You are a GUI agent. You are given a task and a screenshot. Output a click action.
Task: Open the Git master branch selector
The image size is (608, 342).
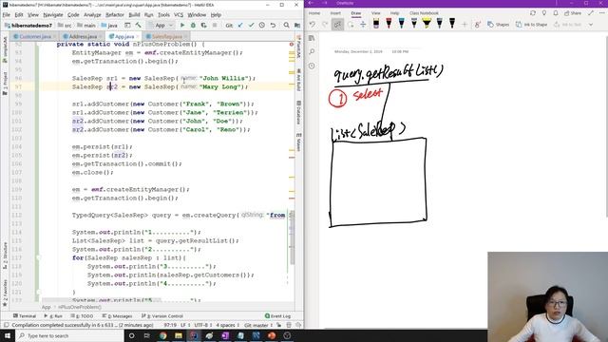tap(259, 325)
